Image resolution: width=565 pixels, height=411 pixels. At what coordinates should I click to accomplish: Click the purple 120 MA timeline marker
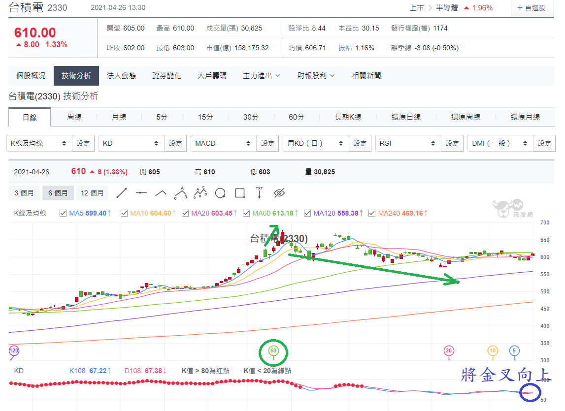click(x=14, y=351)
